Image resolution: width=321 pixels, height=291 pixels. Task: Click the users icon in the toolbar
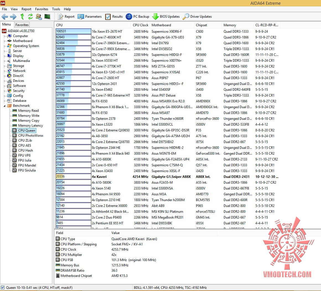pyautogui.click(x=39, y=17)
